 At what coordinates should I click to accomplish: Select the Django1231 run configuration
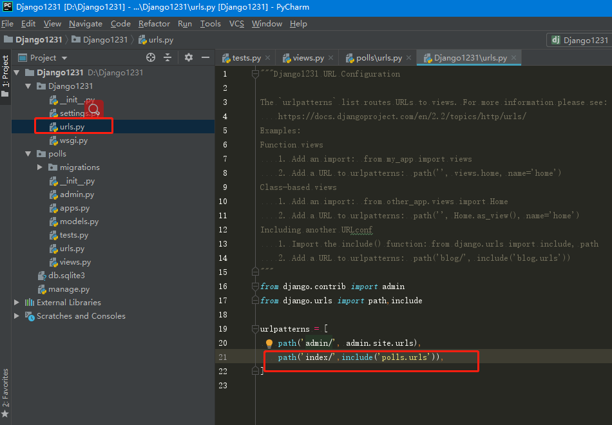(x=579, y=40)
